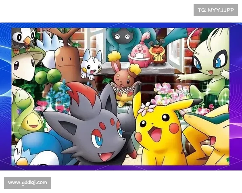
Task: Click the brown Sudowoodo tree character
Action: (65, 64)
